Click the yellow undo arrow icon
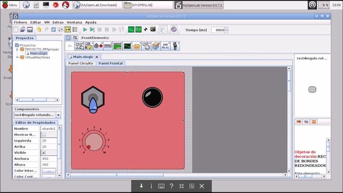This screenshot has width=343, height=193. [39, 29]
